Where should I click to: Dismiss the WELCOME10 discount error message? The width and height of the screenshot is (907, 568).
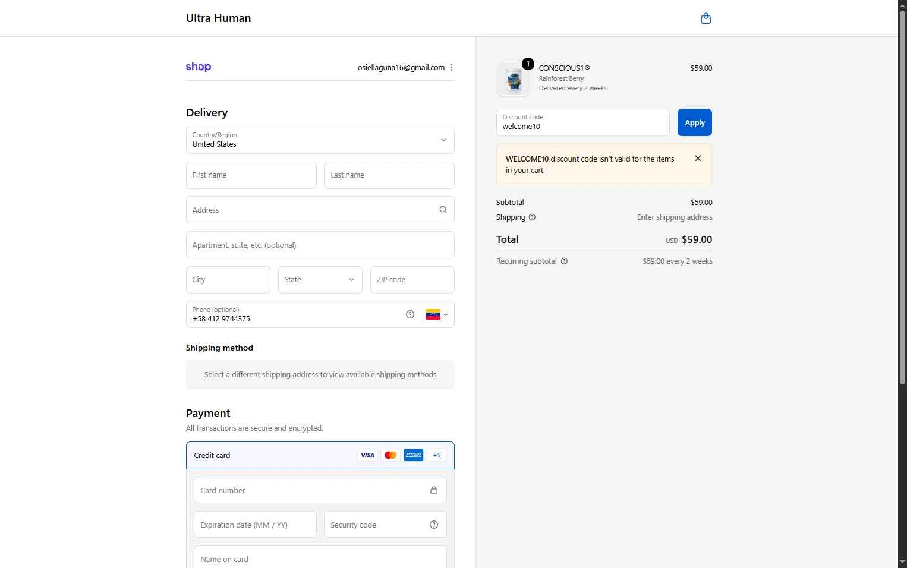(x=698, y=158)
